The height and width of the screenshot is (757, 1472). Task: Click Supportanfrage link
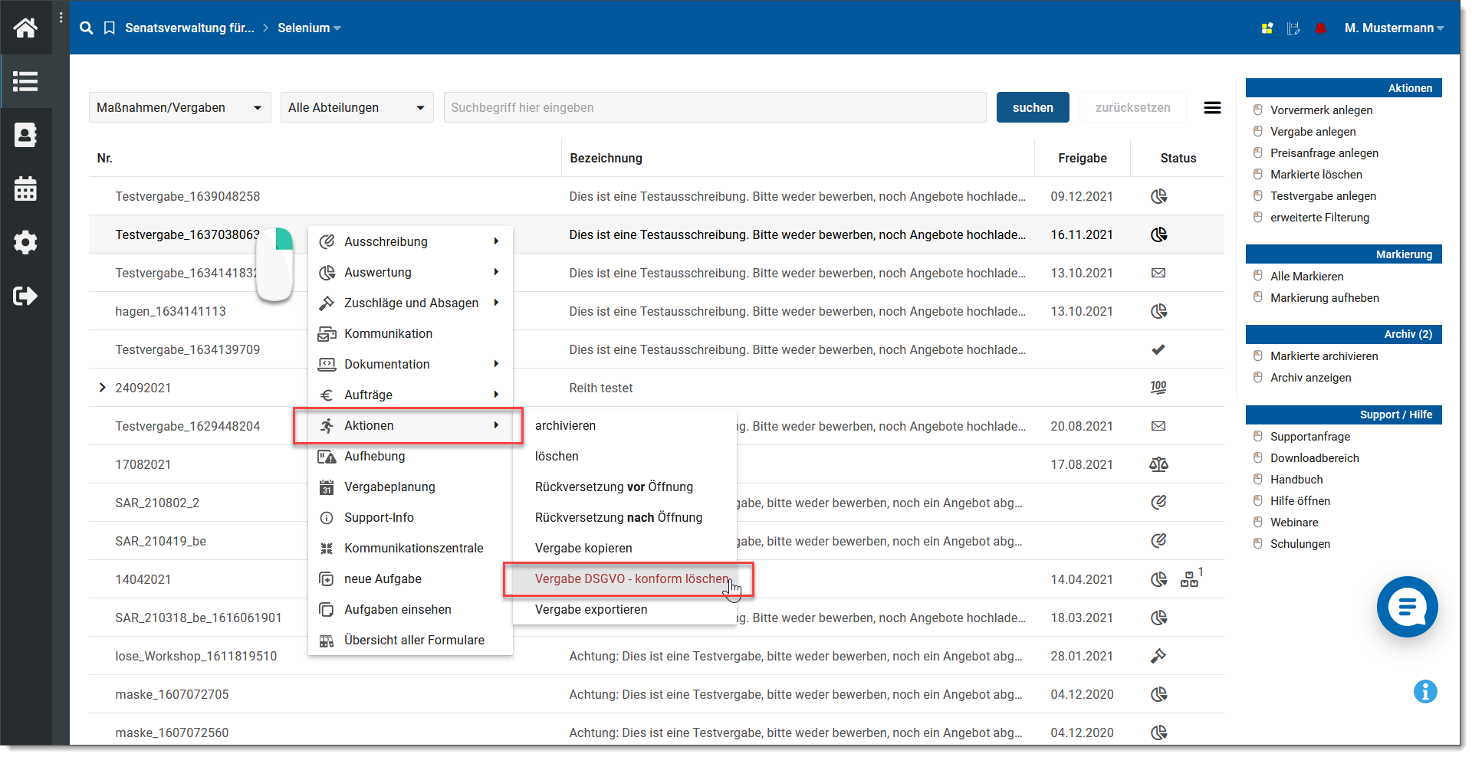point(1309,437)
